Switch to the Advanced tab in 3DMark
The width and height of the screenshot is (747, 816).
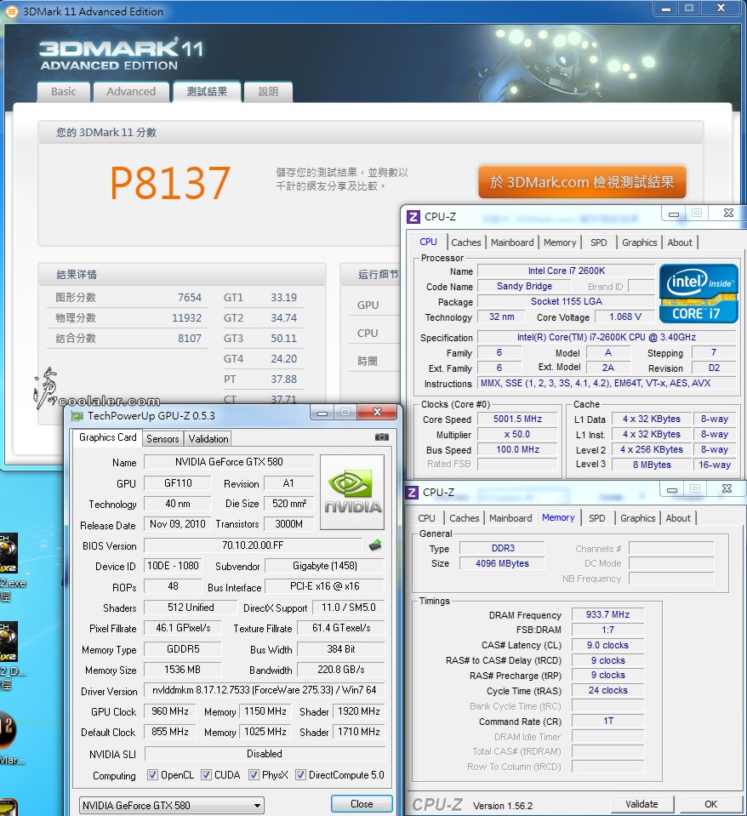coord(131,92)
